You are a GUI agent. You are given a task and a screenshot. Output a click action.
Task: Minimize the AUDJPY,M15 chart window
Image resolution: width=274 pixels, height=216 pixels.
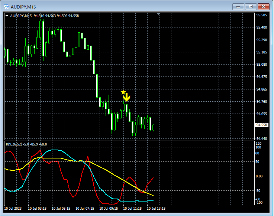tap(238, 7)
